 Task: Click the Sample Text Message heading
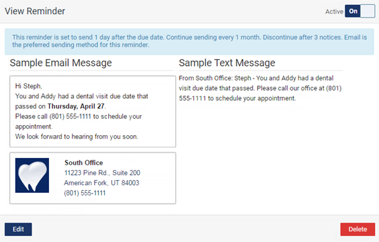(x=227, y=63)
